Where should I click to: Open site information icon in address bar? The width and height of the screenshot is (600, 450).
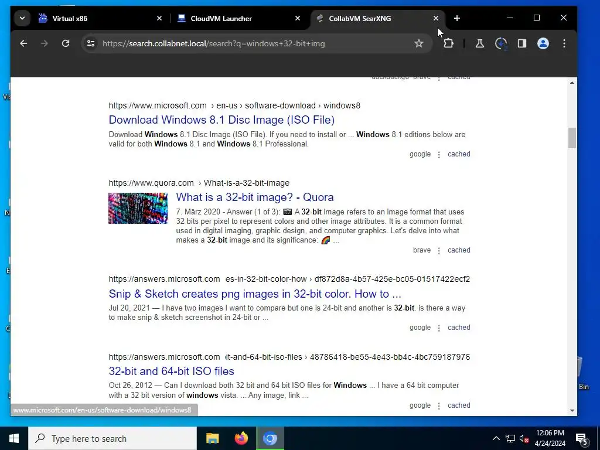[x=91, y=43]
